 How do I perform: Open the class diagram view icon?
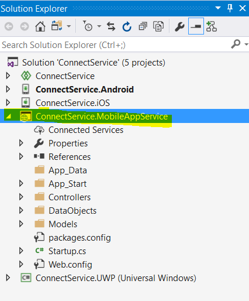coord(212,26)
